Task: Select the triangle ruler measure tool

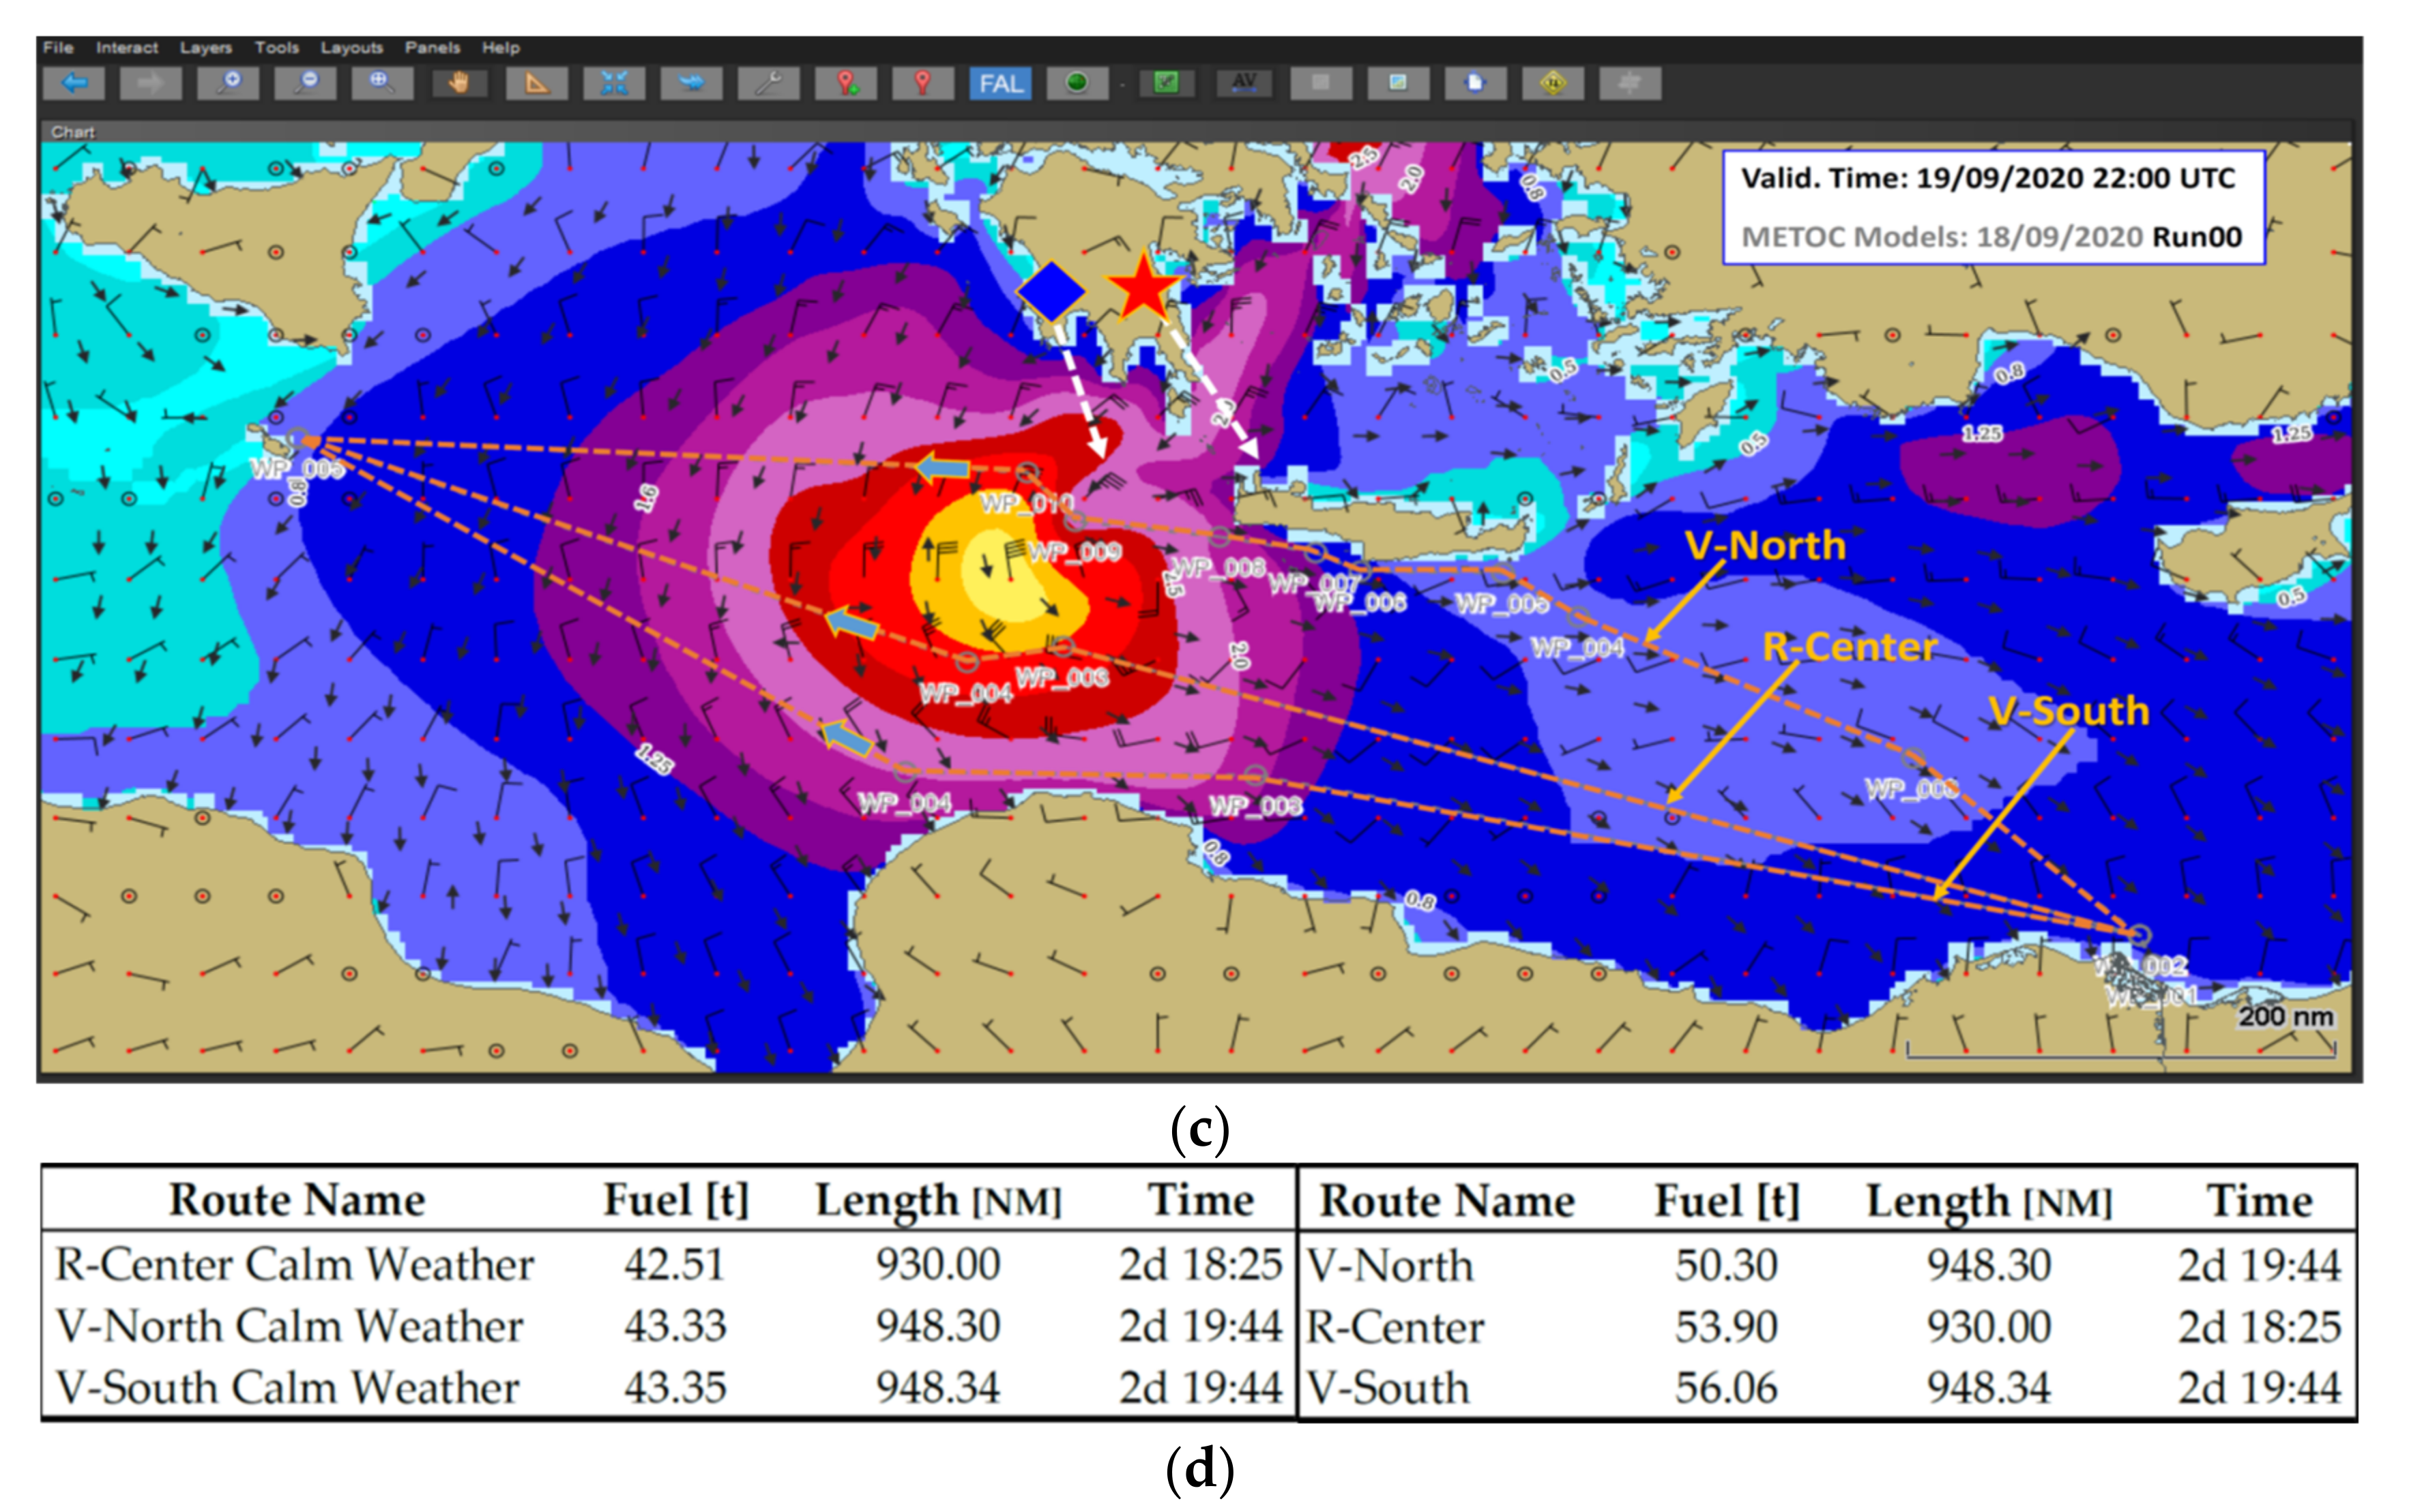Action: 537,83
